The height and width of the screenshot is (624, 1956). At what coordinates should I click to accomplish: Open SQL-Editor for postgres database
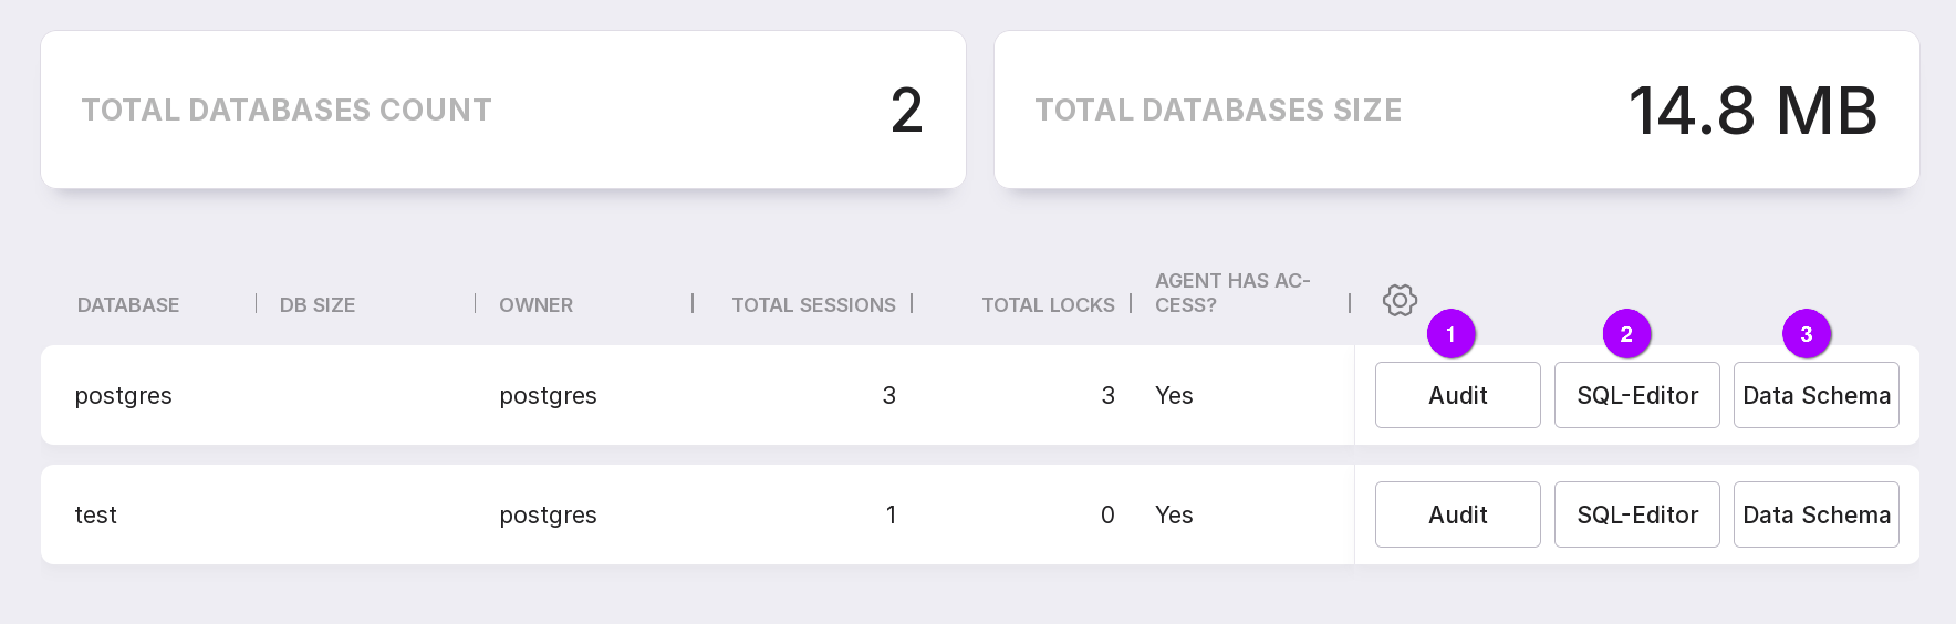tap(1636, 396)
